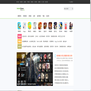The width and height of the screenshot is (91, 91).
Task: Open the red headline article beside the carousel
Action: pos(64,56)
